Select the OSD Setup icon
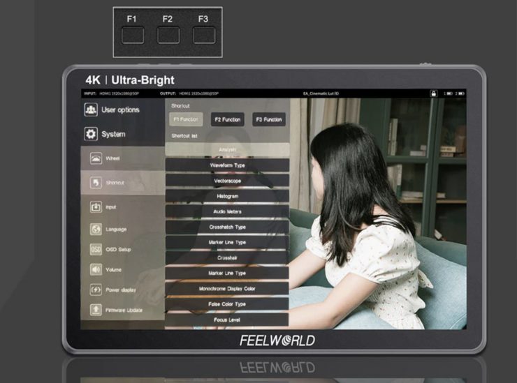Screen dimensions: 517x383 [x=96, y=249]
